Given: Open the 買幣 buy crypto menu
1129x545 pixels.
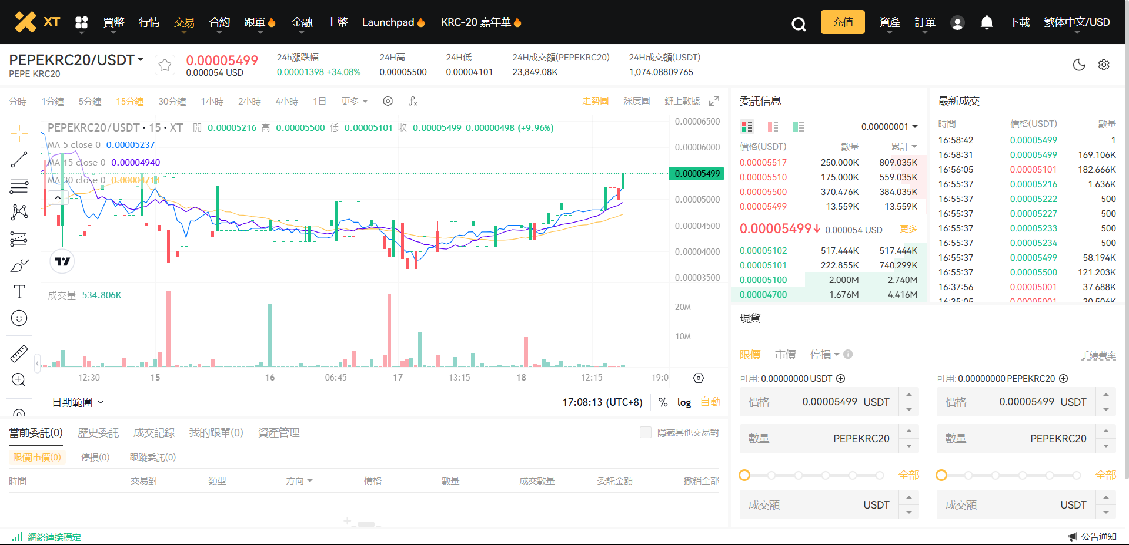Looking at the screenshot, I should 113,22.
